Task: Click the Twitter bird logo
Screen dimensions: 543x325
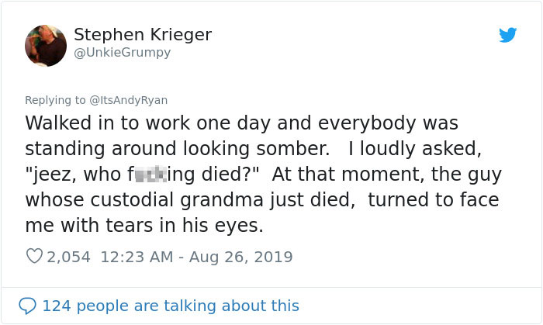Action: (x=507, y=34)
